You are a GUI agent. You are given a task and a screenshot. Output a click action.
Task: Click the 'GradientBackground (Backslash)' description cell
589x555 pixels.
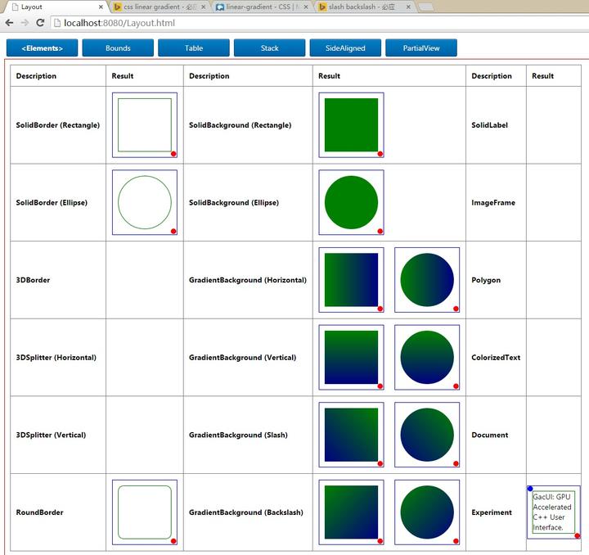[248, 512]
